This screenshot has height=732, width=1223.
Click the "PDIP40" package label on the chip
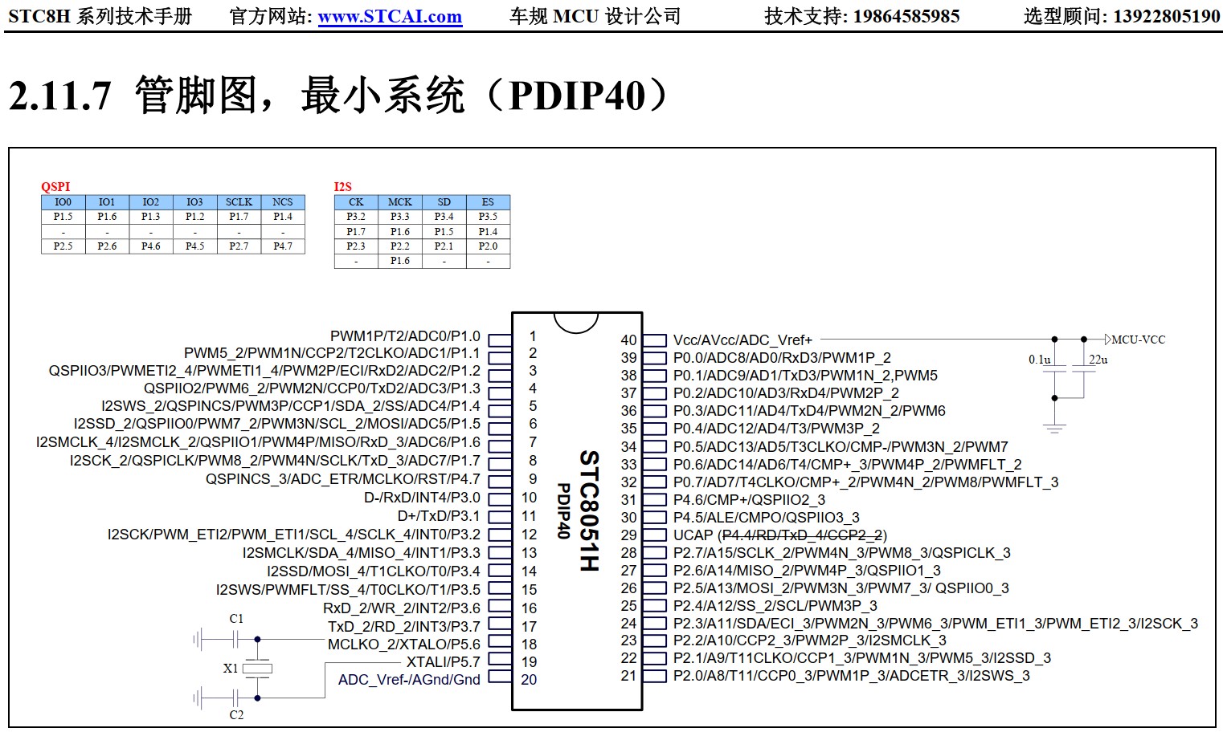pyautogui.click(x=564, y=510)
